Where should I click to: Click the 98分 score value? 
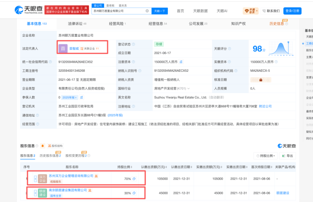pyautogui.click(x=259, y=49)
